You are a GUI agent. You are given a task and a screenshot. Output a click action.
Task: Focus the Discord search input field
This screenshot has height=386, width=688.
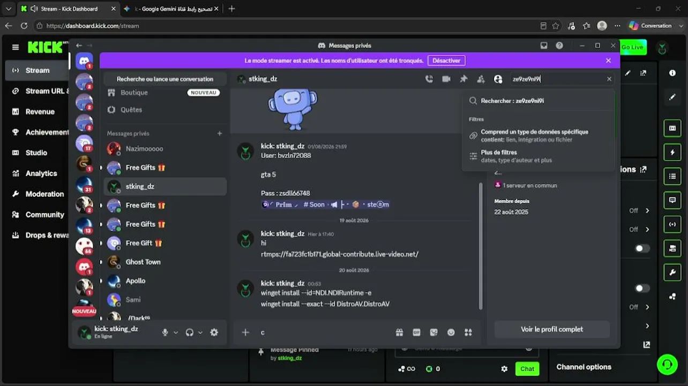[x=556, y=79]
